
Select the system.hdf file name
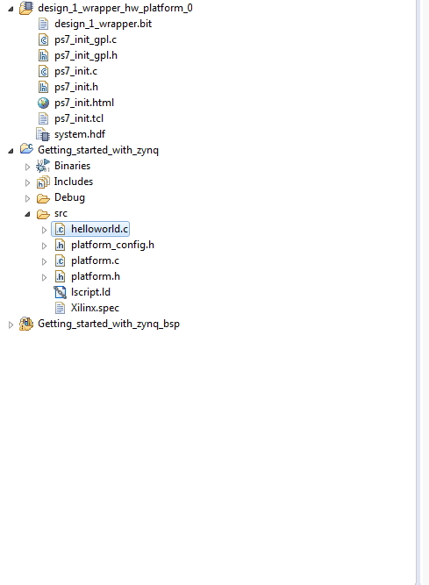(x=80, y=134)
